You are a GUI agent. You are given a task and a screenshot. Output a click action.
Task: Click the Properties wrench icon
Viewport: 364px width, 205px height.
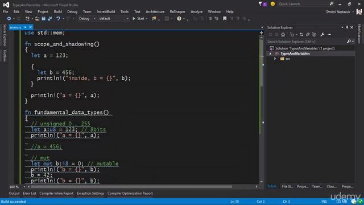click(322, 35)
